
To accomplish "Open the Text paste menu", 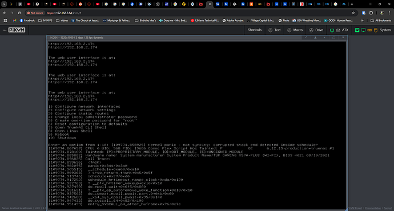I will pyautogui.click(x=275, y=30).
